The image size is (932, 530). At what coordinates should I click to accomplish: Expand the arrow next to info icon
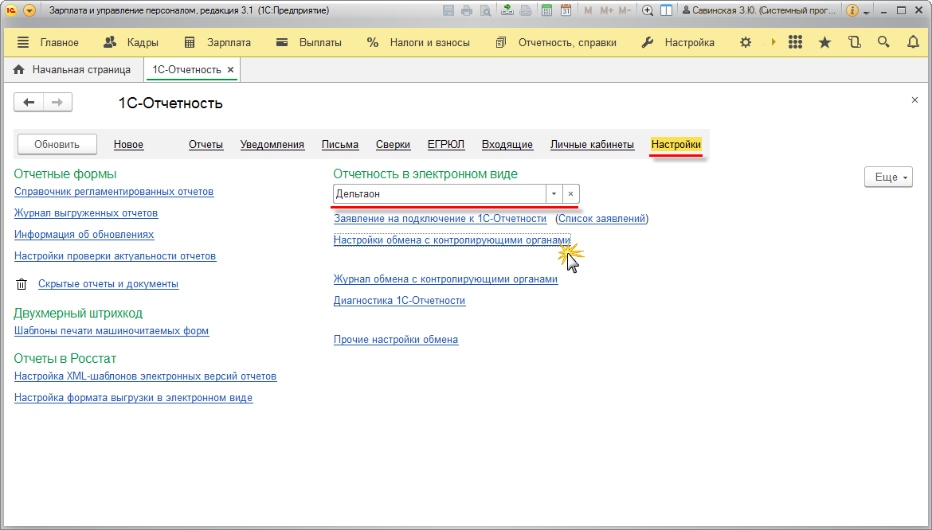point(867,12)
